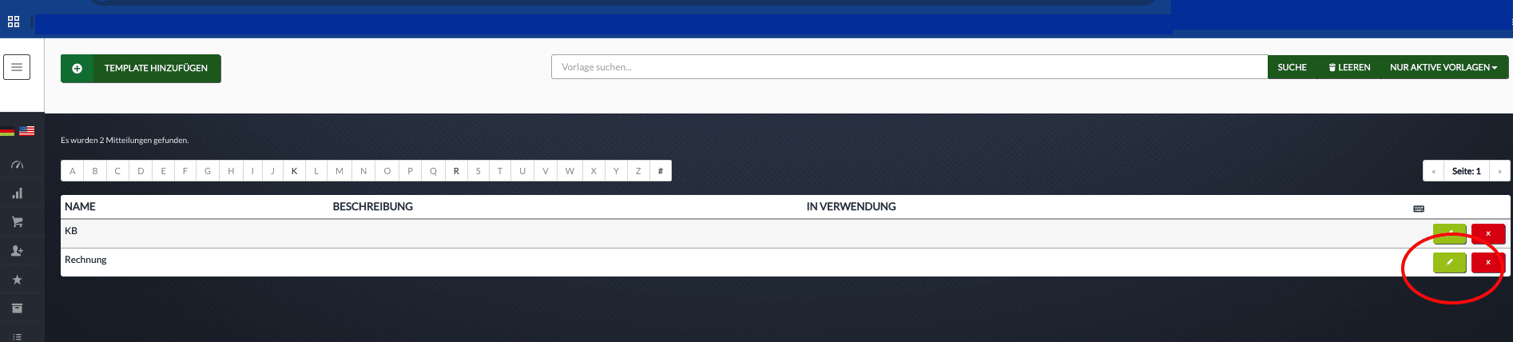Click the Suche button

1292,67
